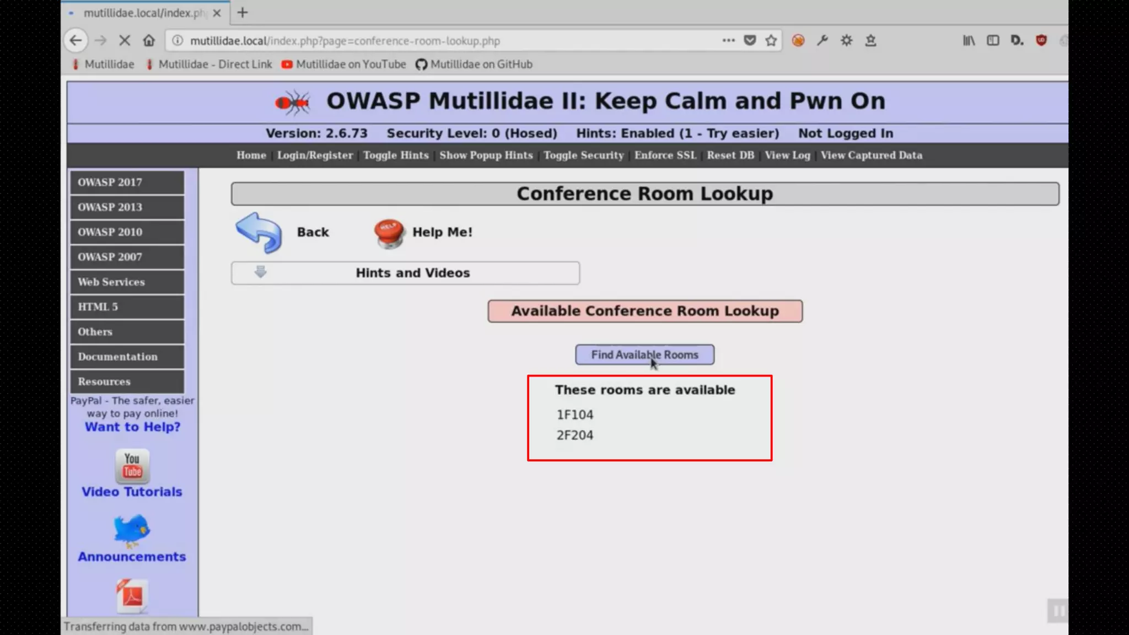Click the wrench extension icon
The height and width of the screenshot is (635, 1129).
point(822,41)
